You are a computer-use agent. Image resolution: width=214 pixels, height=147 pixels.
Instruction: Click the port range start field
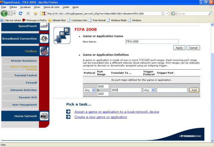103,87
